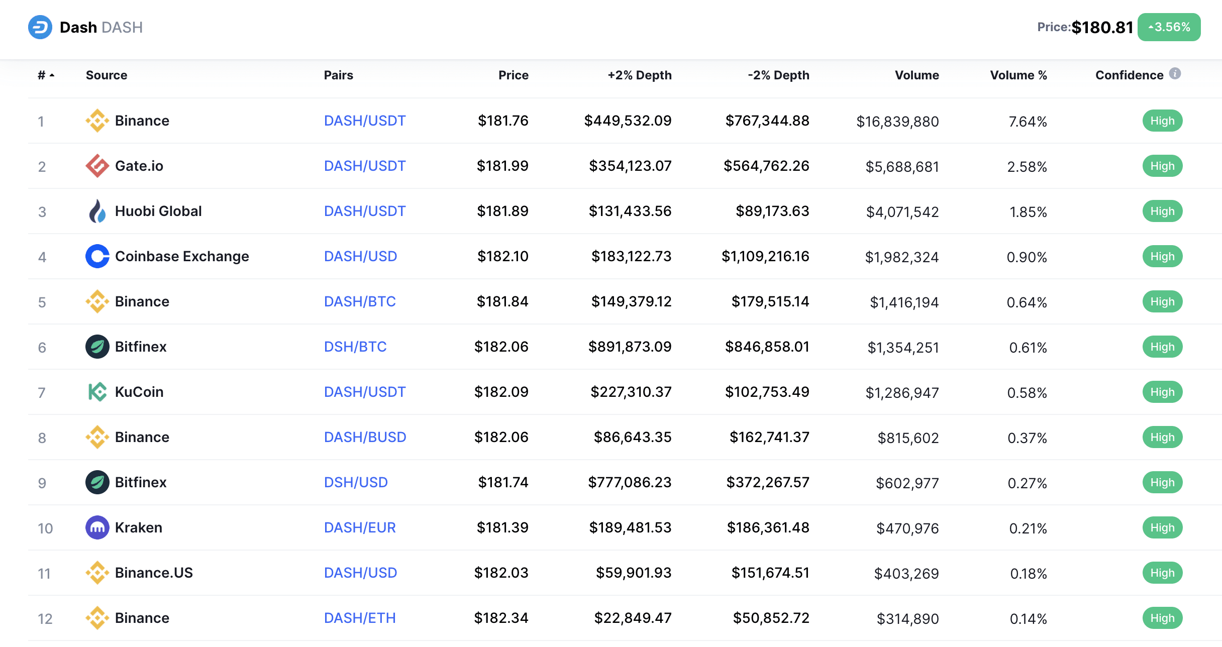The width and height of the screenshot is (1222, 647).
Task: Click the Bitfinex logo in DSH/BTC row
Action: (97, 347)
